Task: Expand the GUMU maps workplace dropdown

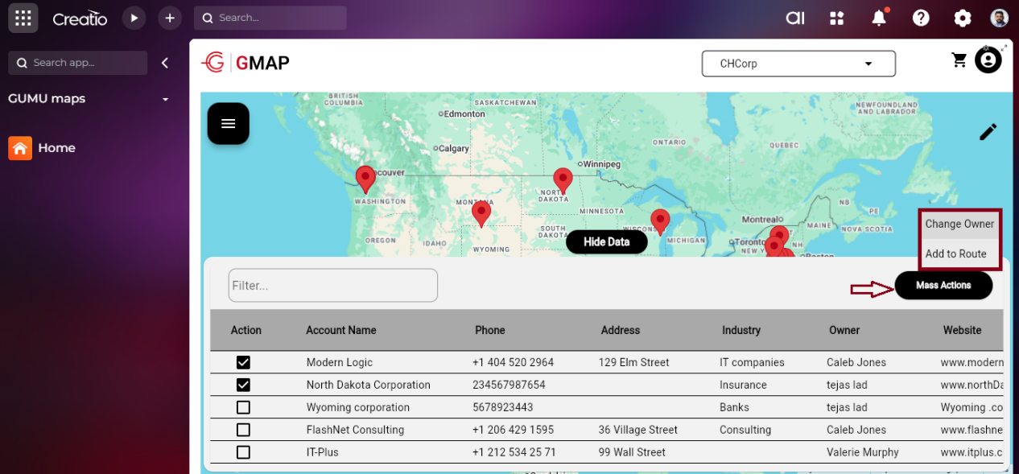Action: [166, 99]
